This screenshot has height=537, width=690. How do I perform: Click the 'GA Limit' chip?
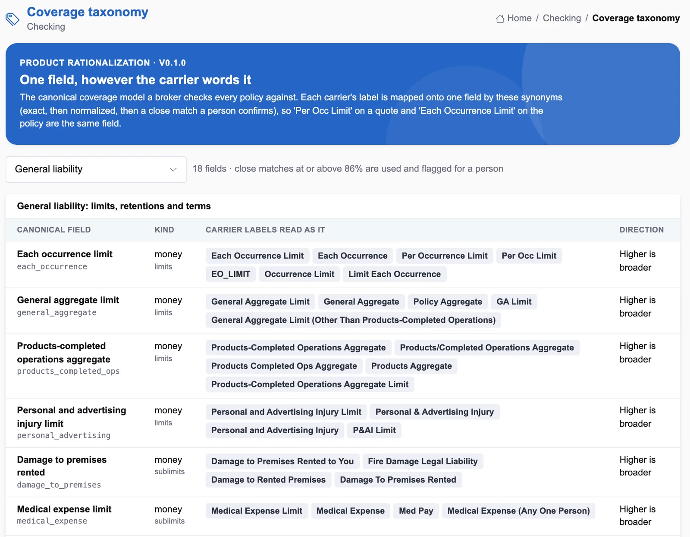[x=514, y=302]
